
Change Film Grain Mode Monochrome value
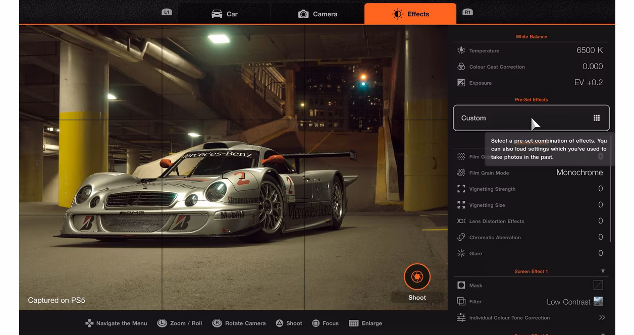(x=579, y=173)
